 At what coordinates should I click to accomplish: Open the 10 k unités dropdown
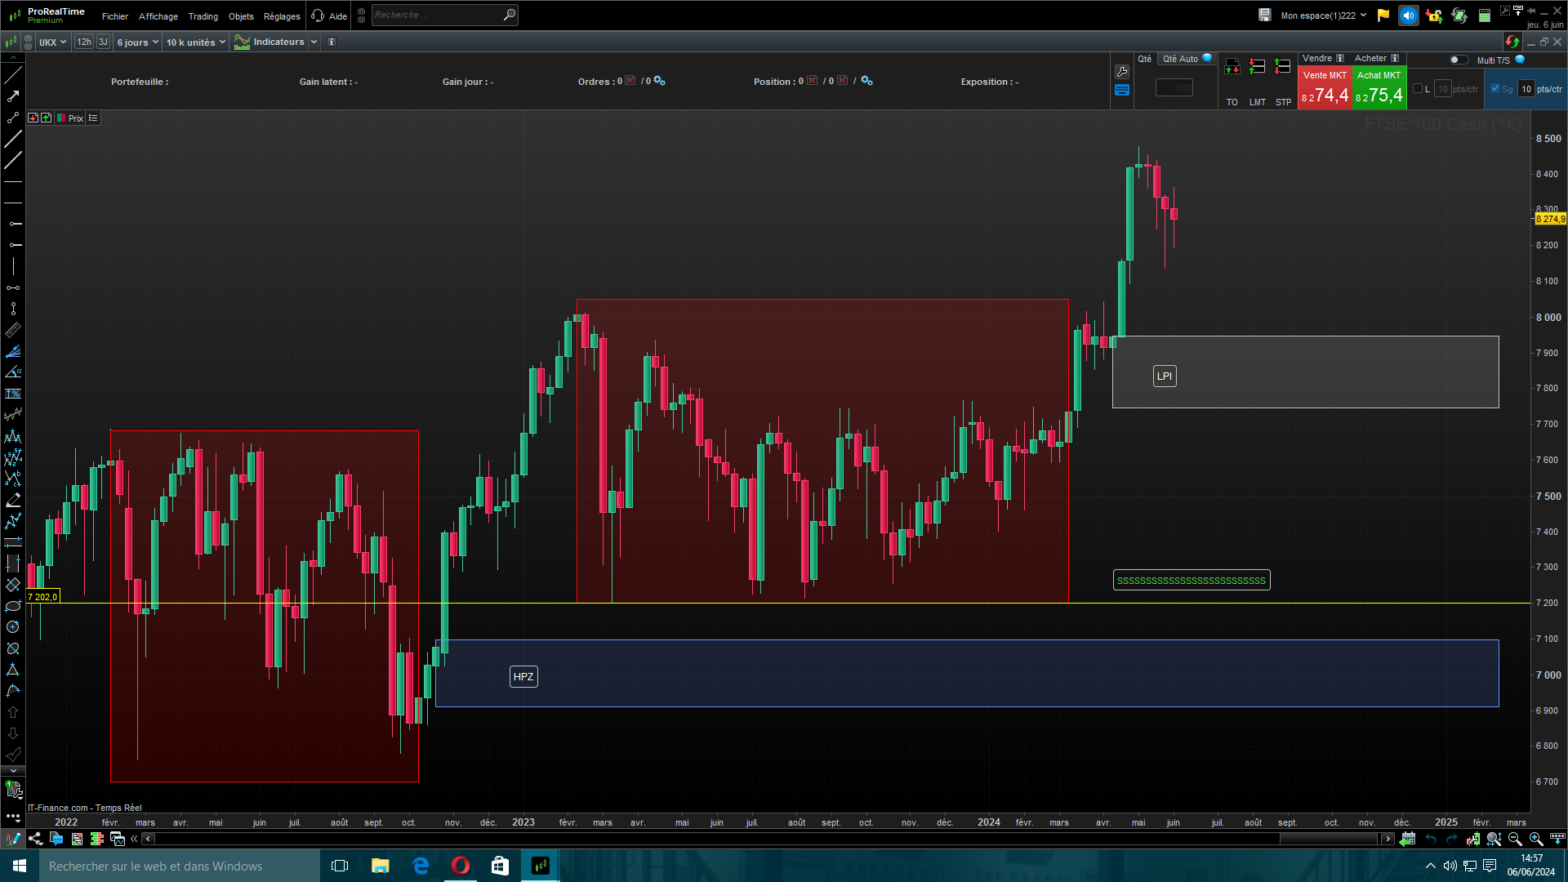195,42
